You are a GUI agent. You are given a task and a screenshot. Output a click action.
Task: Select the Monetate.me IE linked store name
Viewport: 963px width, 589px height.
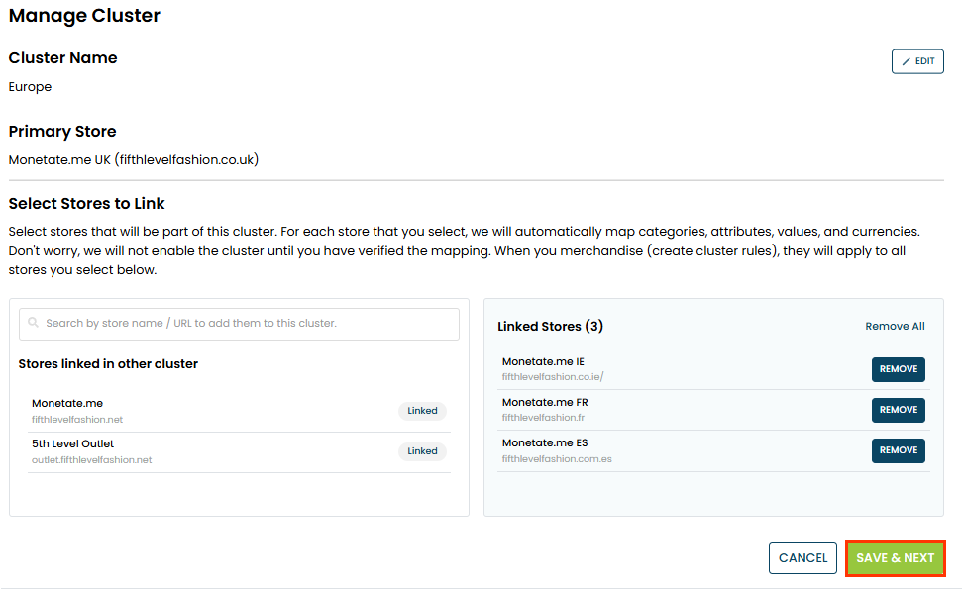[543, 362]
